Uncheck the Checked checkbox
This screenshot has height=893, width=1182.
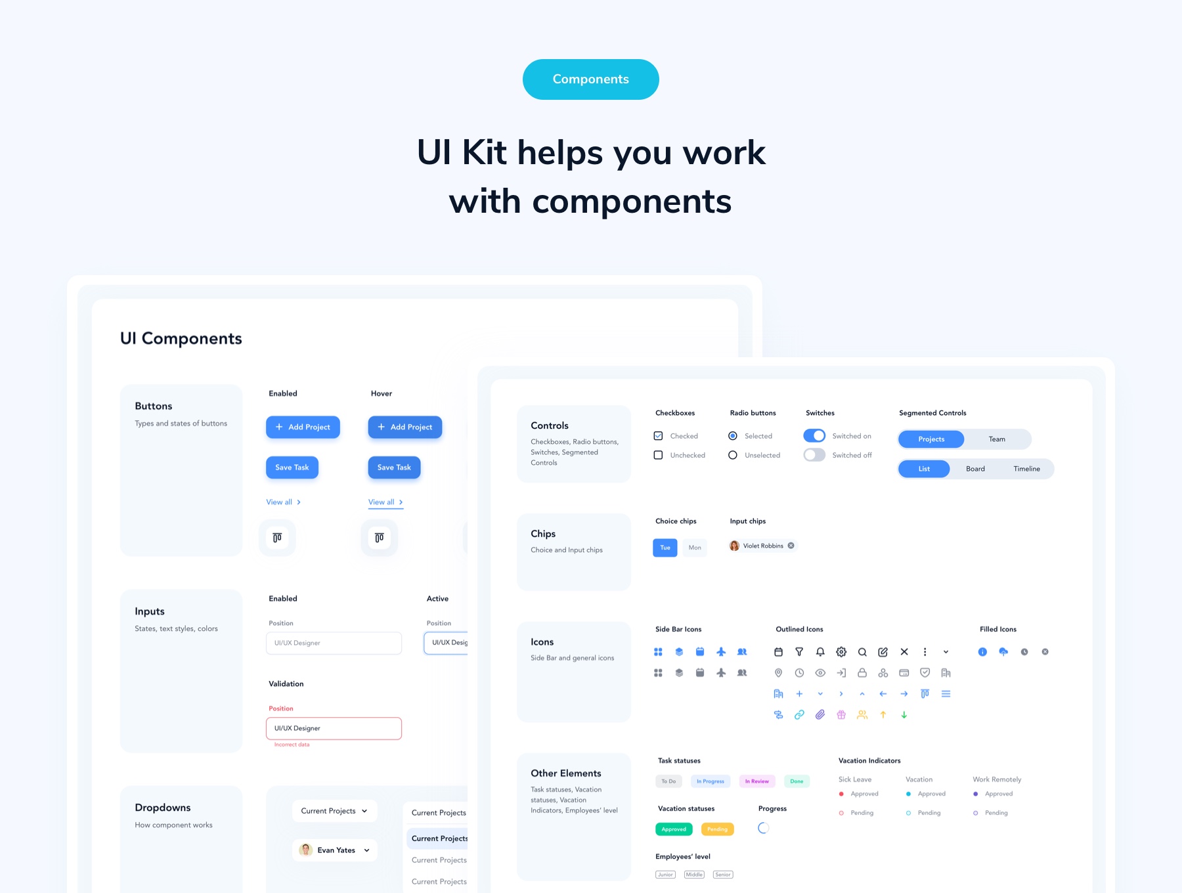pos(658,436)
